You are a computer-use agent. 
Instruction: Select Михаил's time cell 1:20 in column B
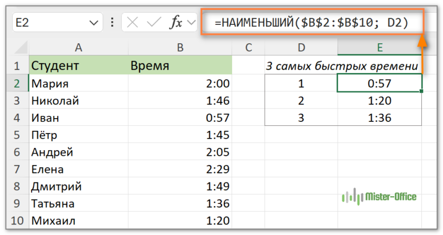coord(180,221)
